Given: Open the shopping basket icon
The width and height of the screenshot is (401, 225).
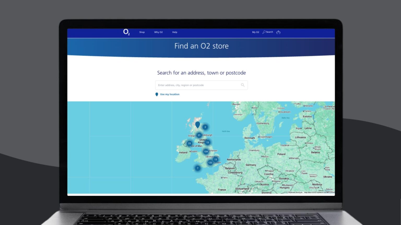Looking at the screenshot, I should point(279,32).
